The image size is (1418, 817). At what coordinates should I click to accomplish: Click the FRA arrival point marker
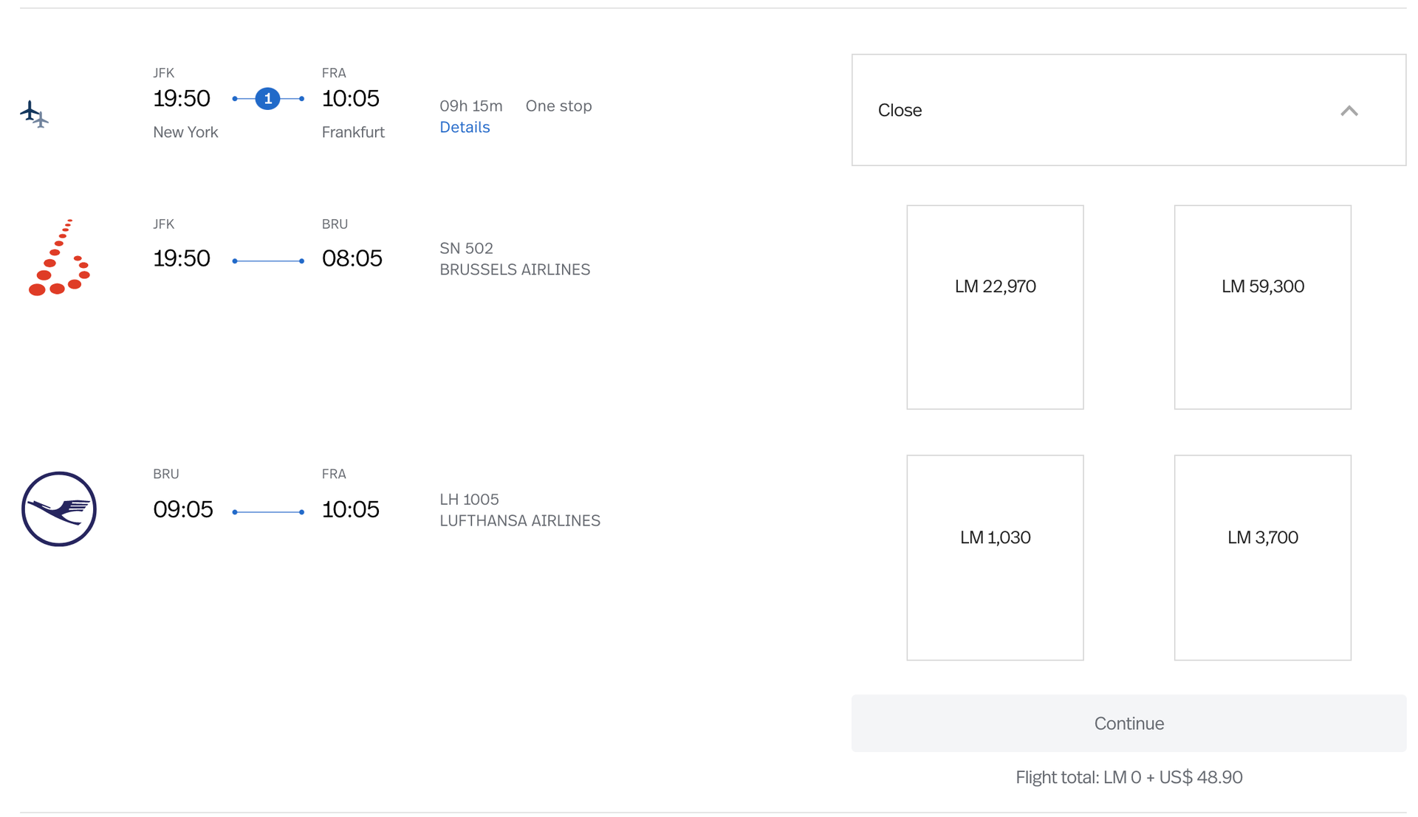click(301, 97)
